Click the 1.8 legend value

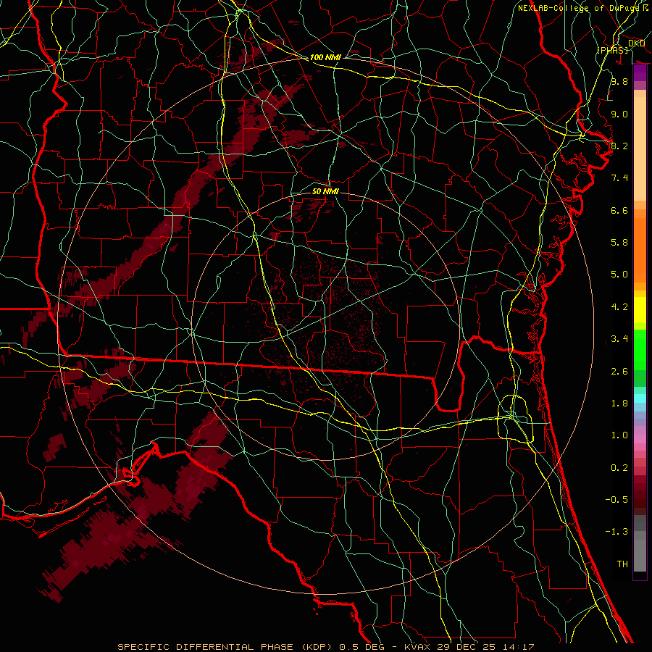click(619, 404)
